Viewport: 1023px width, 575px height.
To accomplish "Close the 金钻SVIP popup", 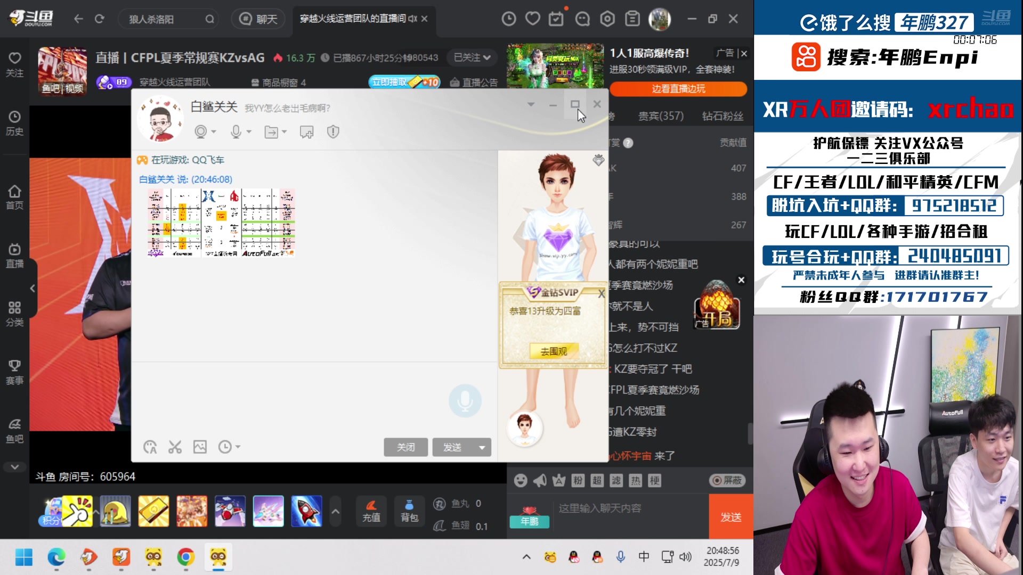I will point(601,294).
